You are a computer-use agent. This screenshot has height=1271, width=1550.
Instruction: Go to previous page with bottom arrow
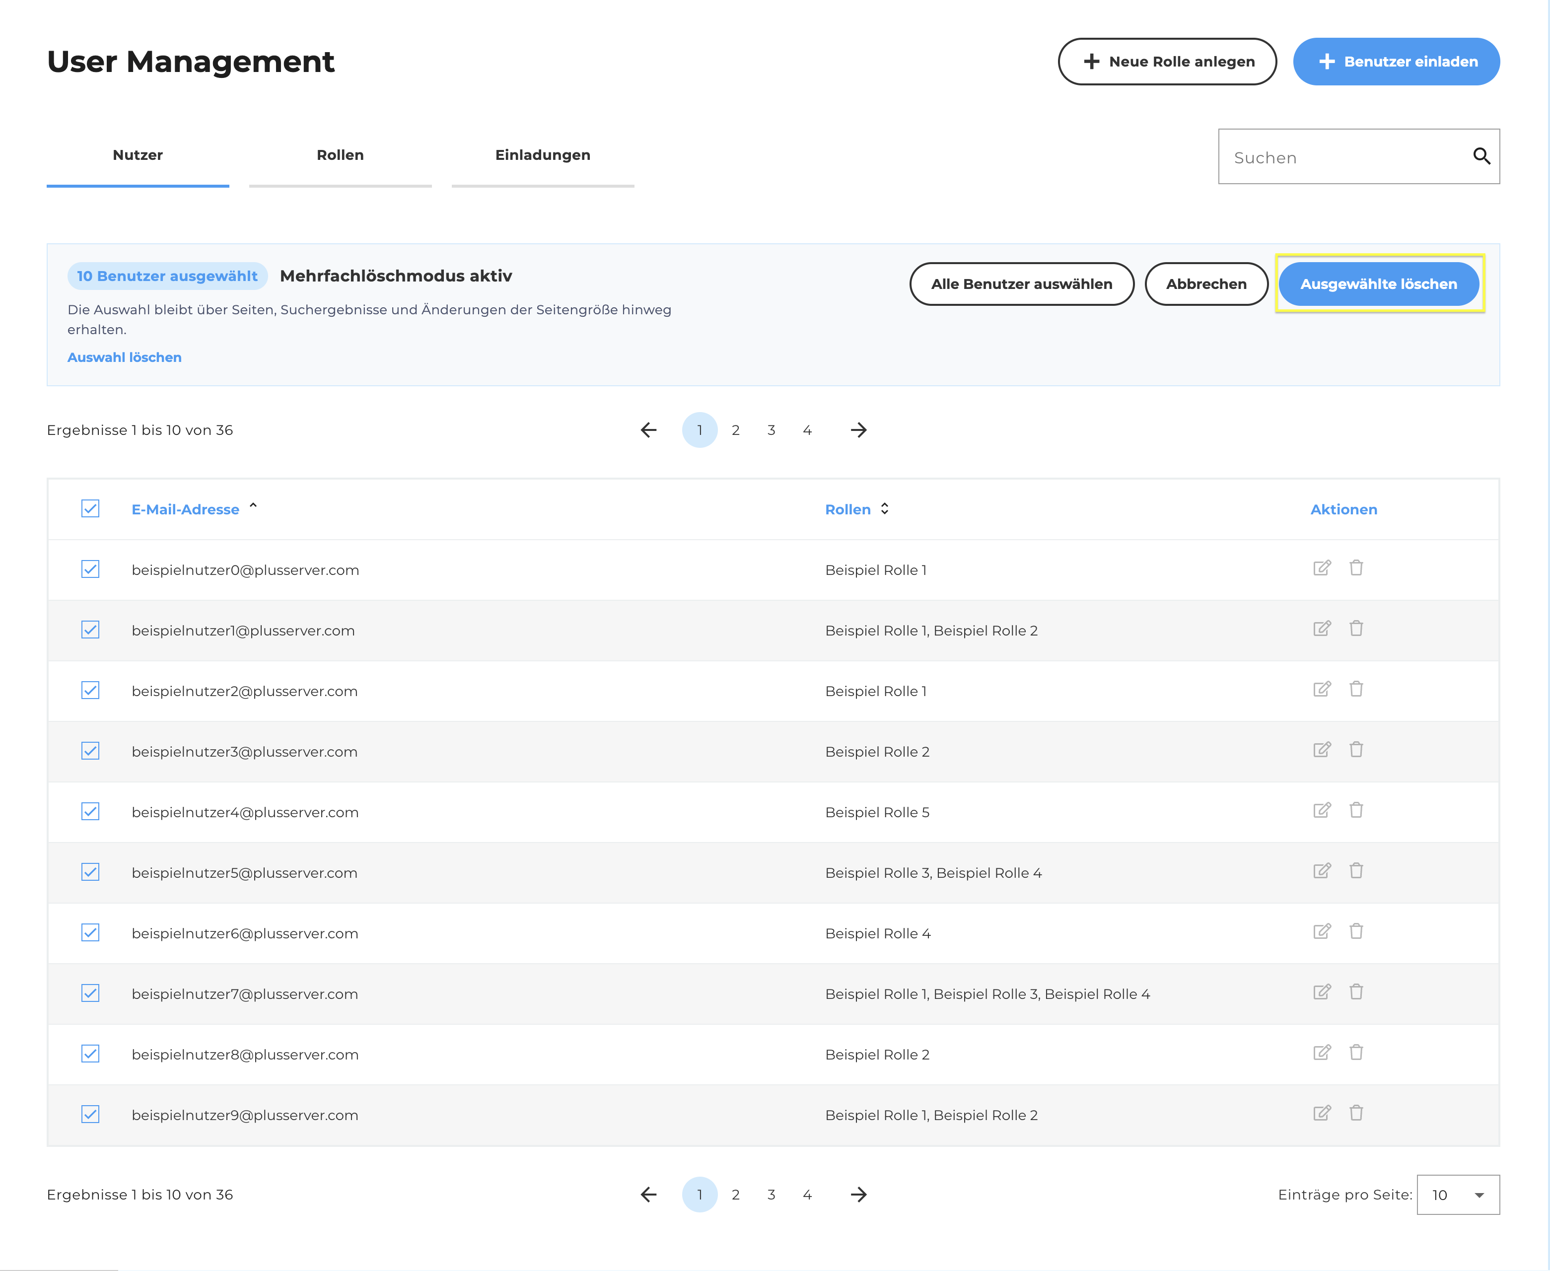[x=649, y=1194]
